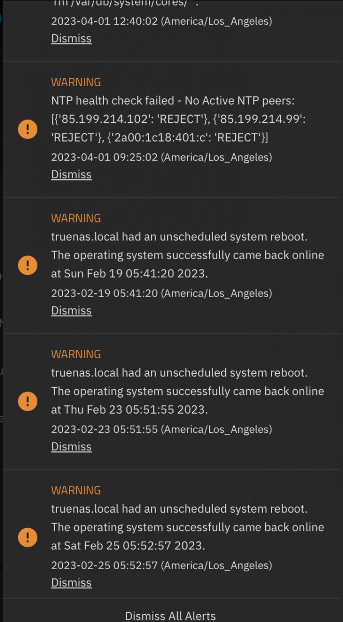Click the WARNING label above NTP health check

click(x=76, y=82)
